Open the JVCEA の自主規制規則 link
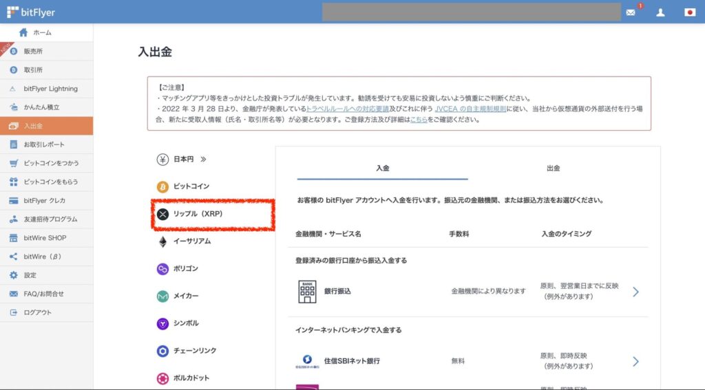Screen dimensions: 705x390 470,109
